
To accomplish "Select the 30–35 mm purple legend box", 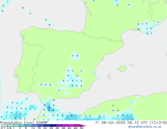I will [x=59, y=126].
